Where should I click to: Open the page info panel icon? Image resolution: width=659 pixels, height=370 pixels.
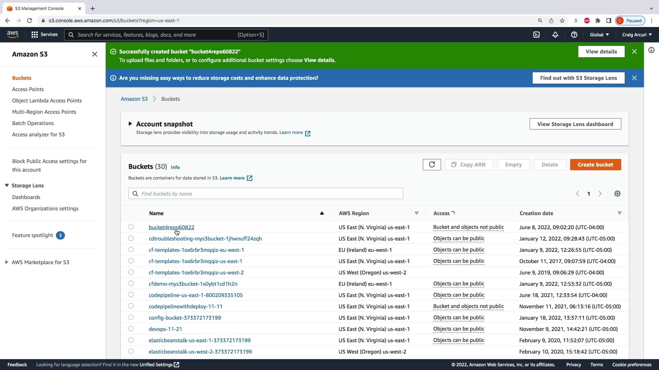point(651,50)
